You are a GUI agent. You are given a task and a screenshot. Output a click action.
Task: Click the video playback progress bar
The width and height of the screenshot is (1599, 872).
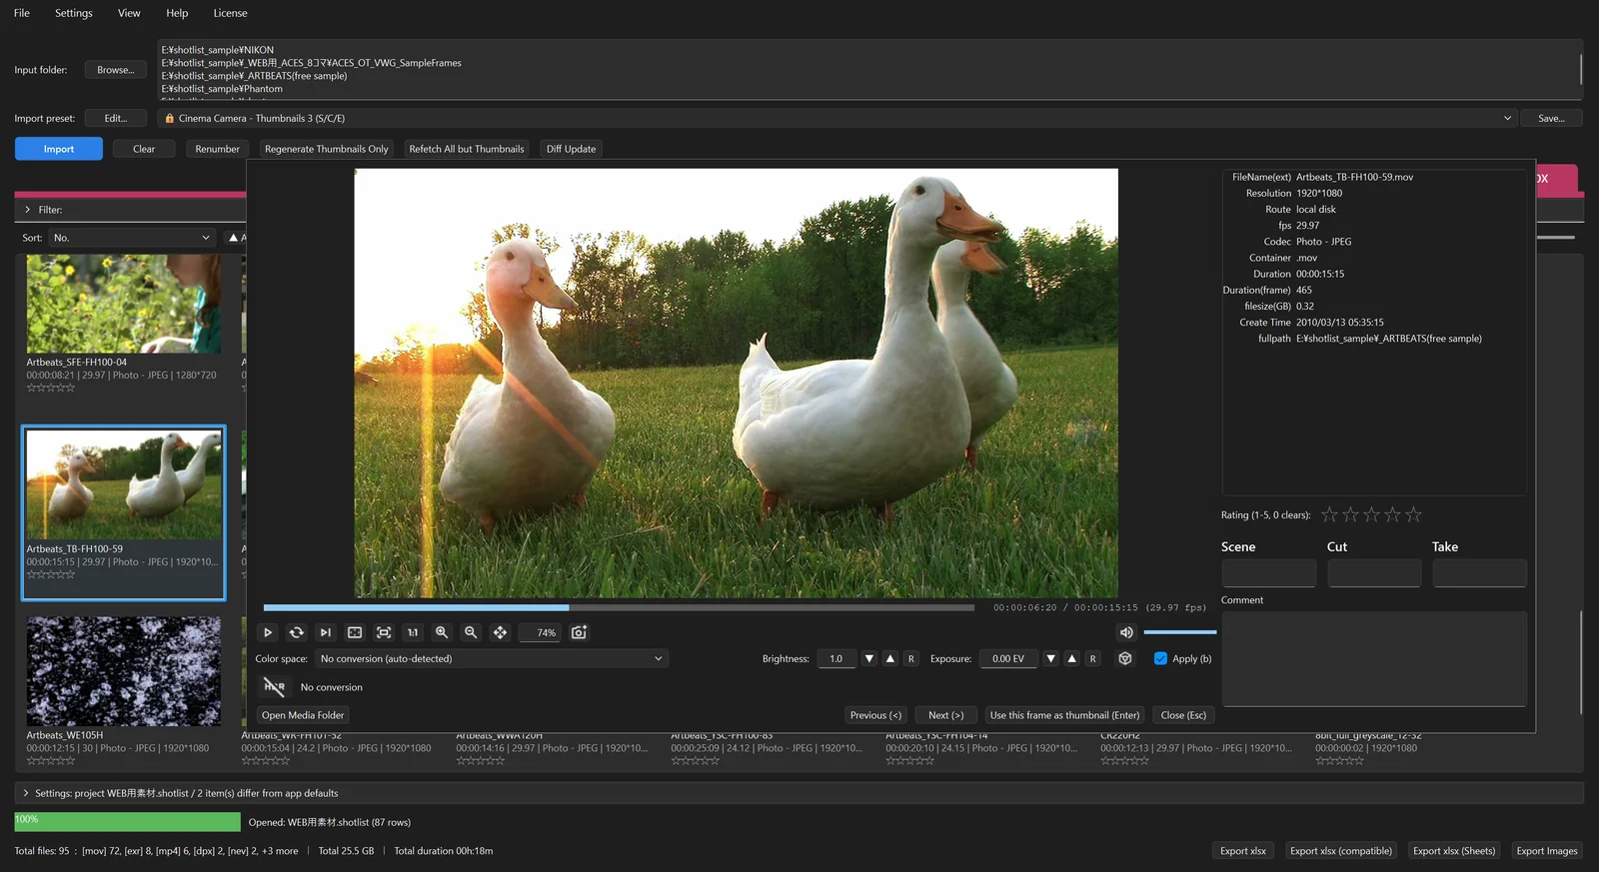point(619,607)
